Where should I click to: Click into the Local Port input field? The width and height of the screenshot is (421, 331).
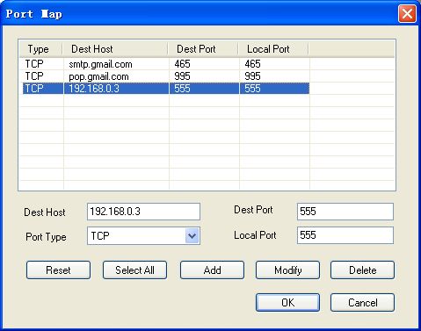(x=345, y=235)
